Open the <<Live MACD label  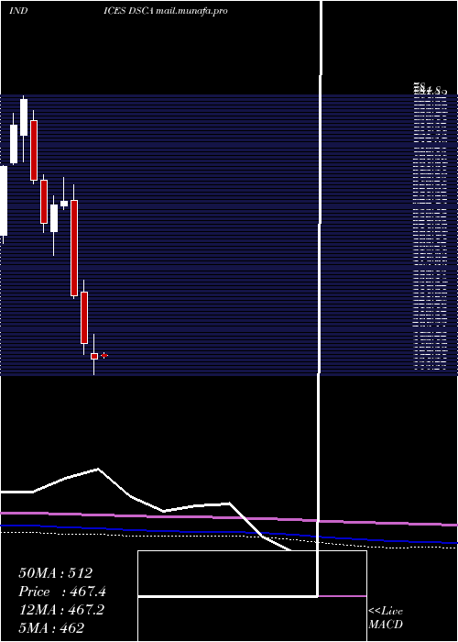pos(386,617)
